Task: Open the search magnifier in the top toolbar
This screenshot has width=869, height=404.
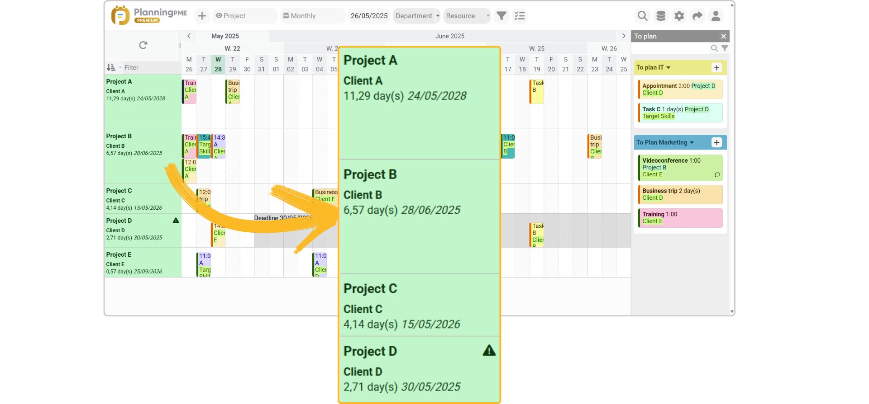Action: 642,16
